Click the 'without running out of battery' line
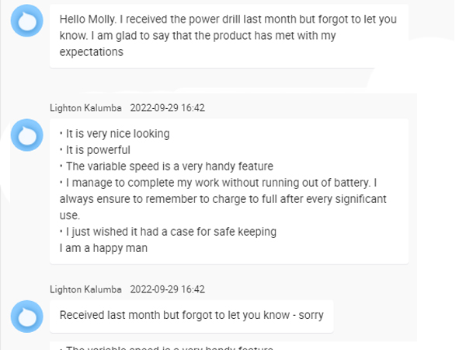466x350 pixels. pyautogui.click(x=219, y=183)
